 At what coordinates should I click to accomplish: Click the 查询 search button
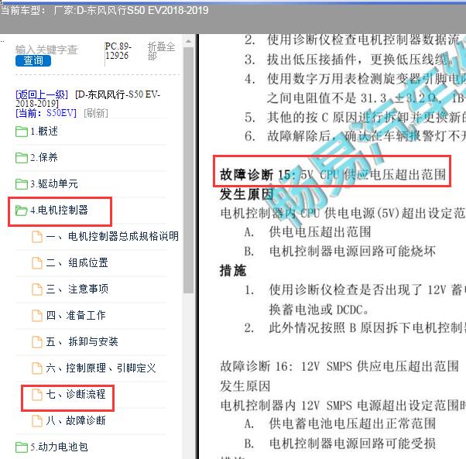pos(33,60)
